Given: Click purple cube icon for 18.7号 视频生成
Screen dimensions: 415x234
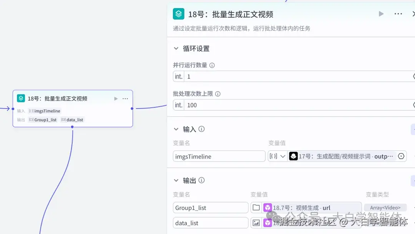Looking at the screenshot, I should tap(267, 207).
